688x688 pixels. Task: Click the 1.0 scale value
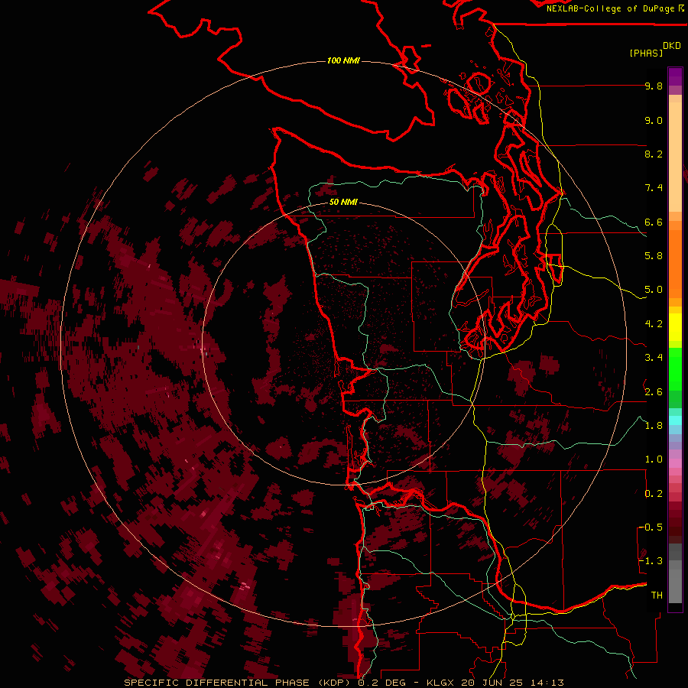(654, 459)
